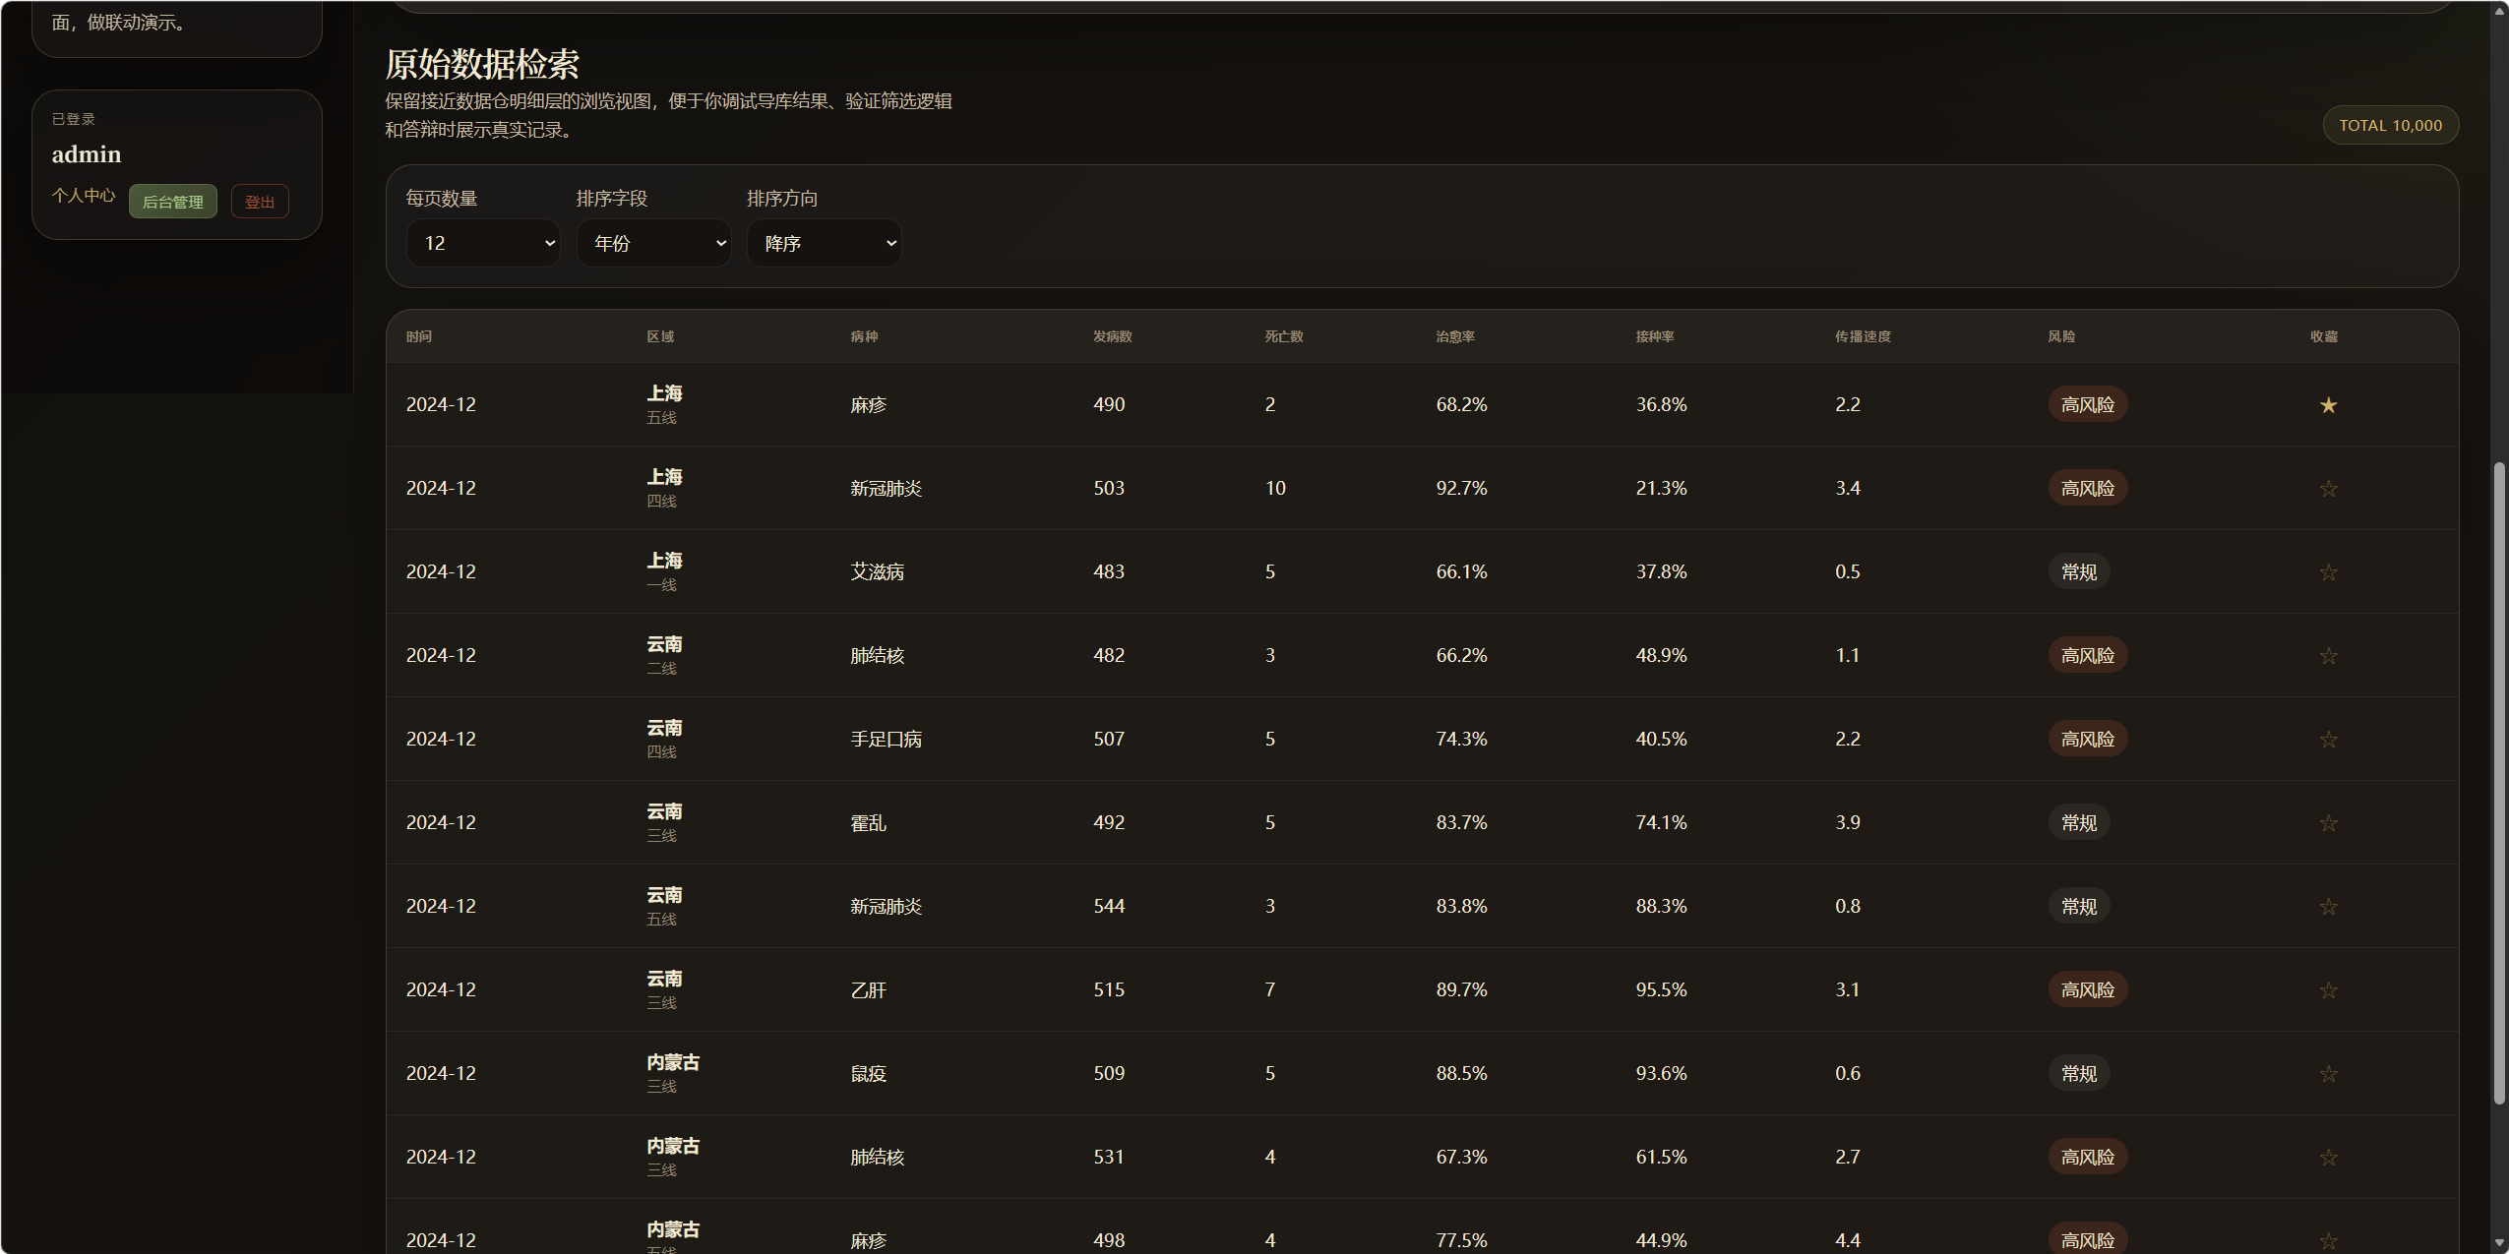Open the personal center link
The width and height of the screenshot is (2509, 1254).
coord(84,196)
